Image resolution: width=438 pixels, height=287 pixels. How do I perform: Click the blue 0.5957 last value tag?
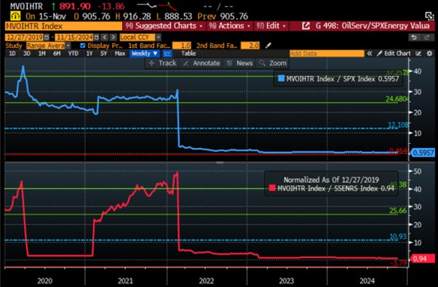[422, 153]
